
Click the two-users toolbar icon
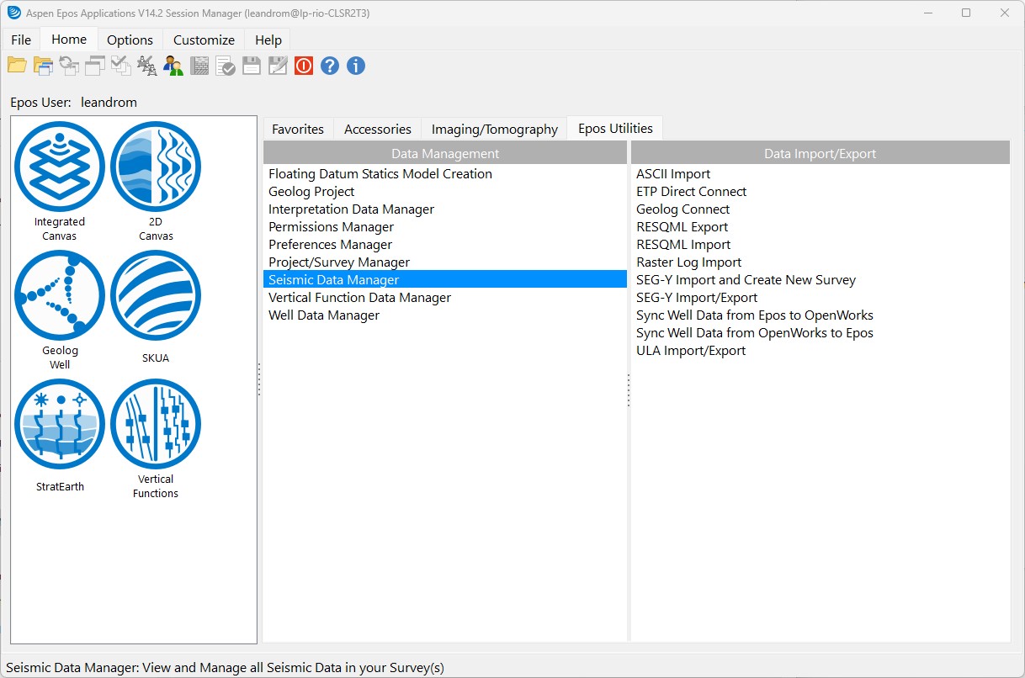click(x=173, y=66)
